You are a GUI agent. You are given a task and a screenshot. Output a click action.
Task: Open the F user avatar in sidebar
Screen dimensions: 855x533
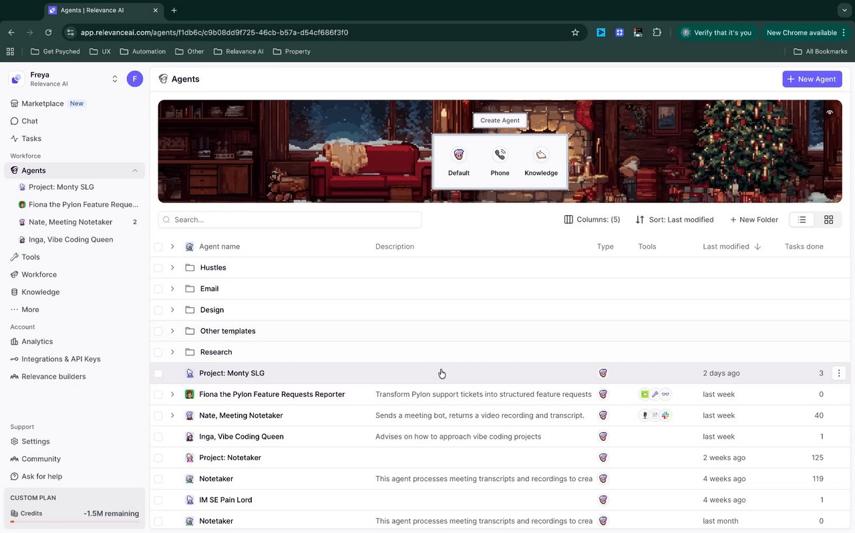[x=135, y=79]
